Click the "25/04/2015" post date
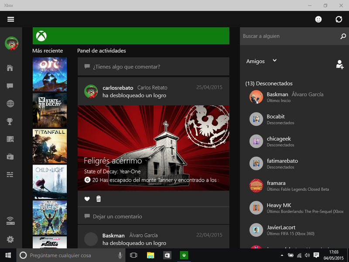Image resolution: width=349 pixels, height=262 pixels. point(209,87)
